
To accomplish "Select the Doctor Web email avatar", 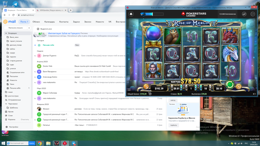I will 39,66.
